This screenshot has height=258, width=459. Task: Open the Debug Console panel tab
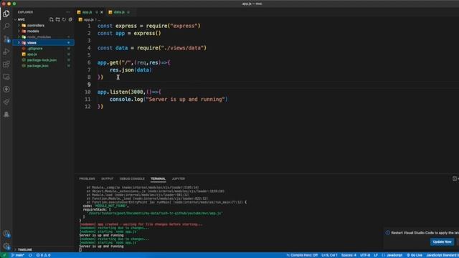(132, 178)
